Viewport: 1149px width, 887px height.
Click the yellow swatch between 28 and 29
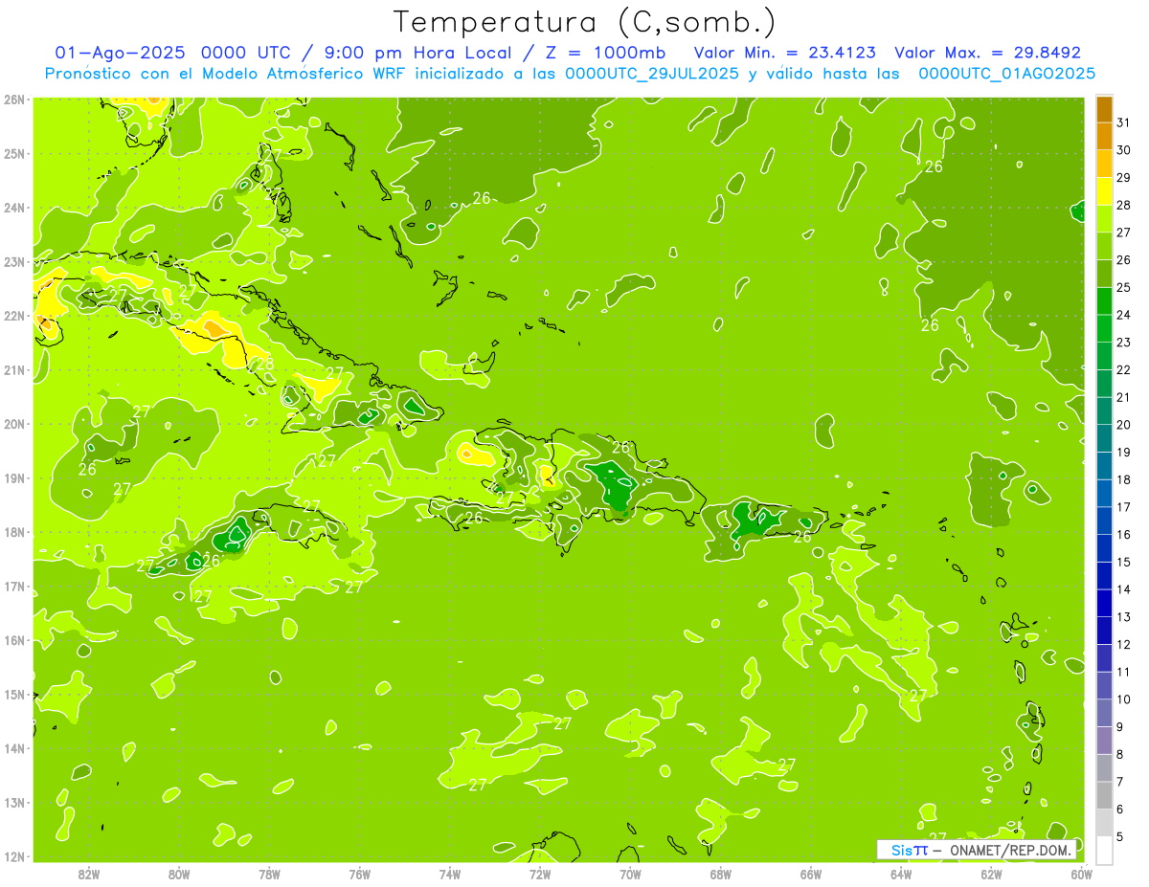1104,191
